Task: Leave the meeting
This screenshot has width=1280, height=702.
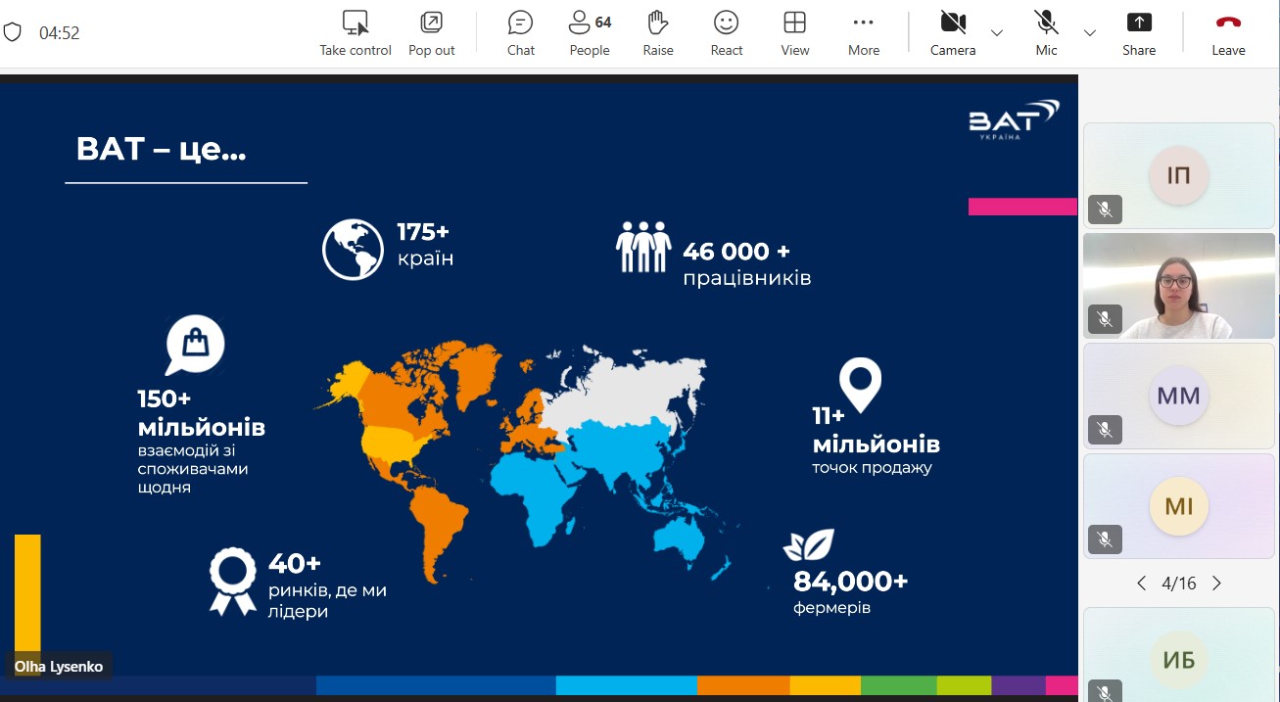Action: (1228, 33)
